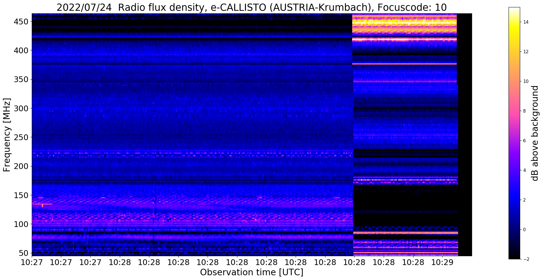
Task: Select the 'Observation time [UTC]' x-axis label
Action: coord(252,272)
